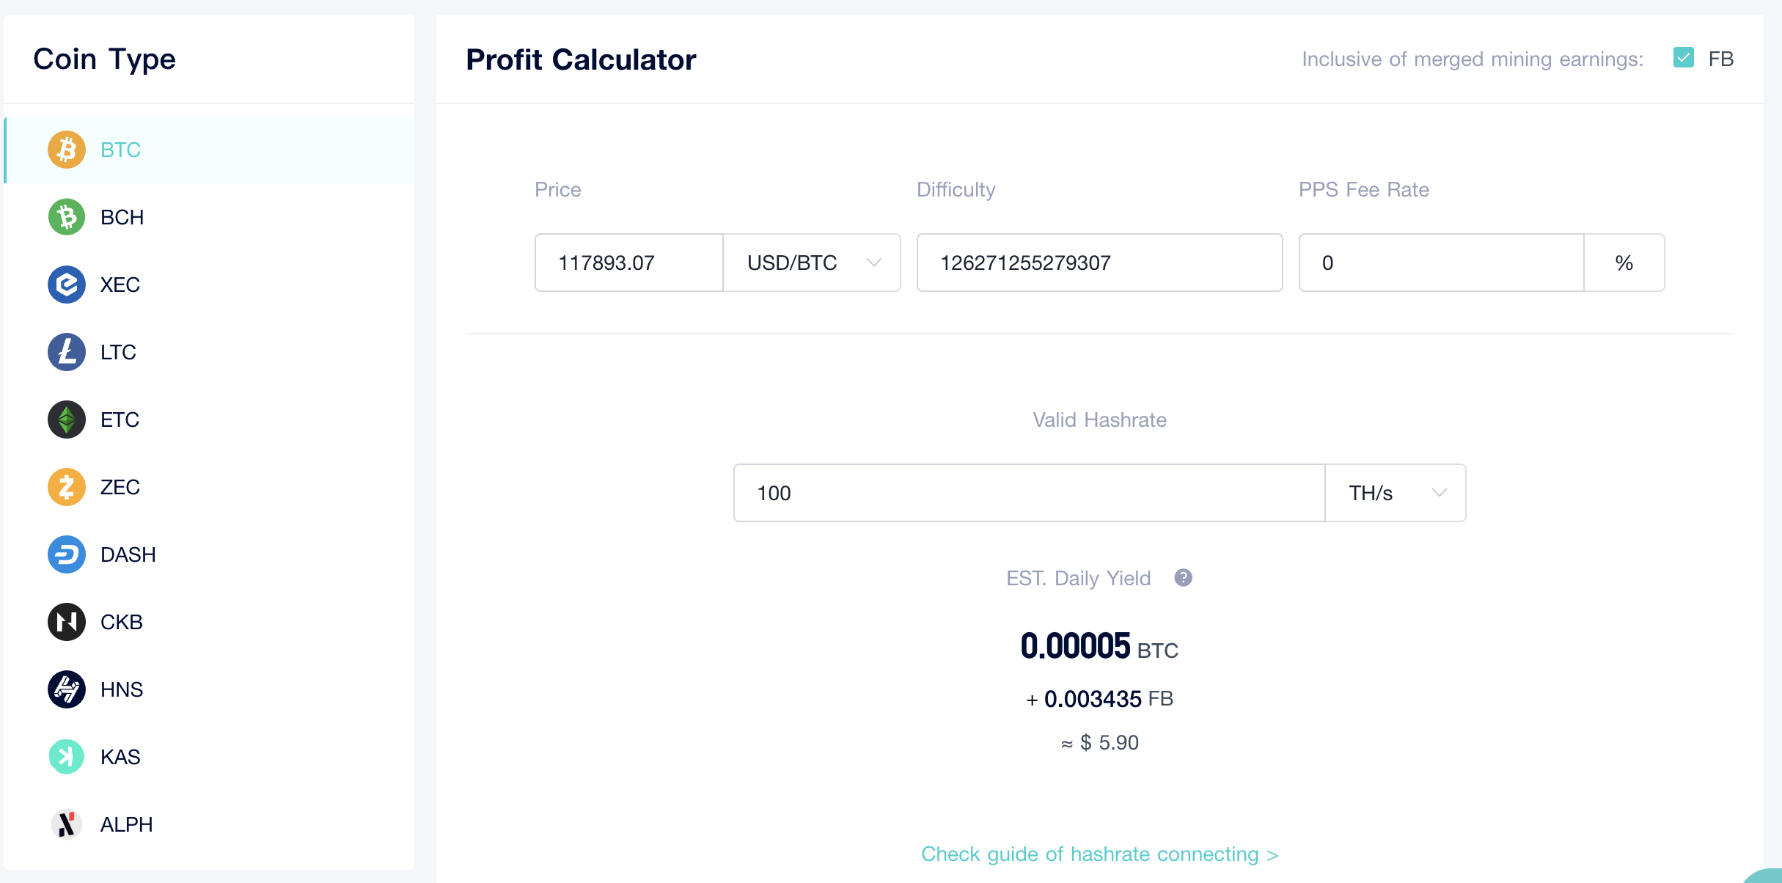Click the ZEC coin icon
Screen dimensions: 1782x883
pyautogui.click(x=65, y=486)
